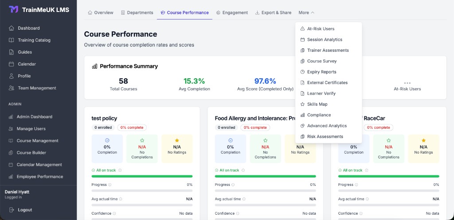Choose Advanced Analytics from More menu
Screen dimensions: 454x220
click(x=329, y=126)
